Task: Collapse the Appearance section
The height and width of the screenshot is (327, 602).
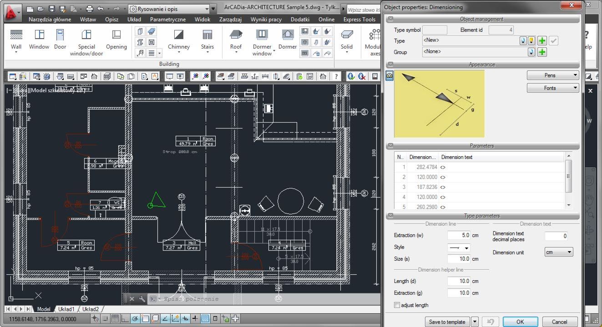Action: tap(390, 64)
